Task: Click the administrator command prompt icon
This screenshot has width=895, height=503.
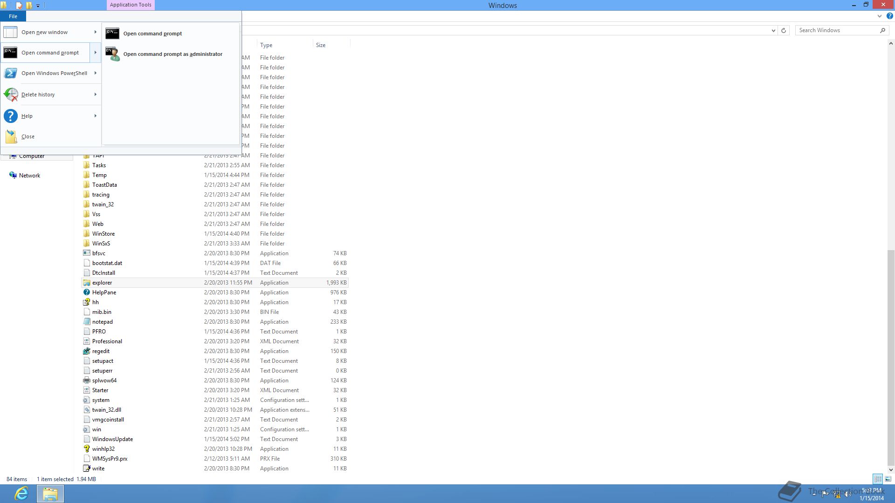Action: click(x=112, y=54)
